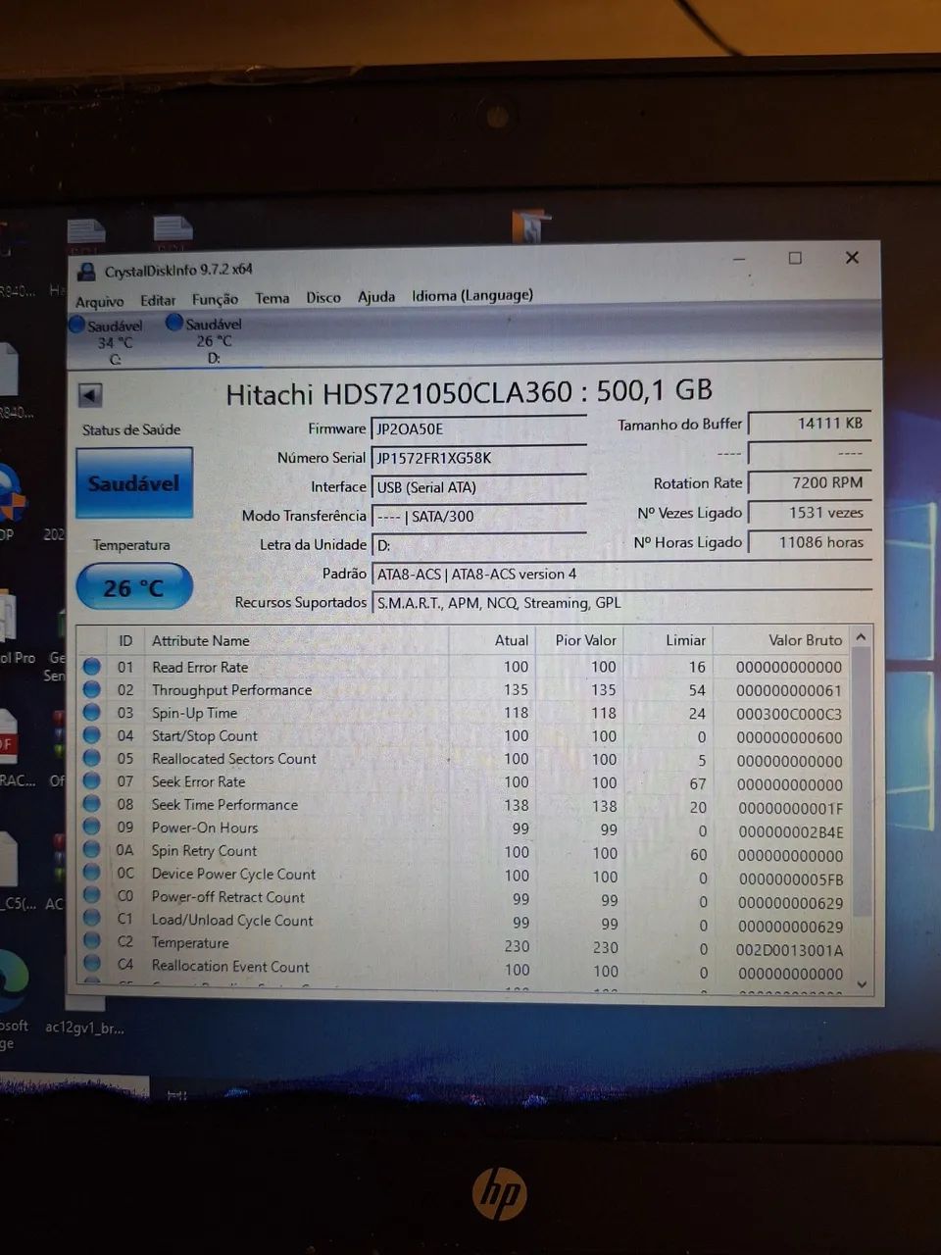Click the Valor Bruto column header
Image resolution: width=941 pixels, height=1255 pixels.
pos(805,640)
